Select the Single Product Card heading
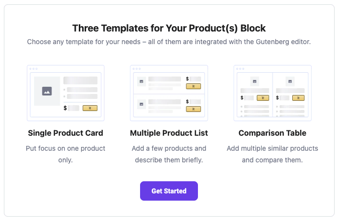This screenshot has height=221, width=338. (x=66, y=133)
